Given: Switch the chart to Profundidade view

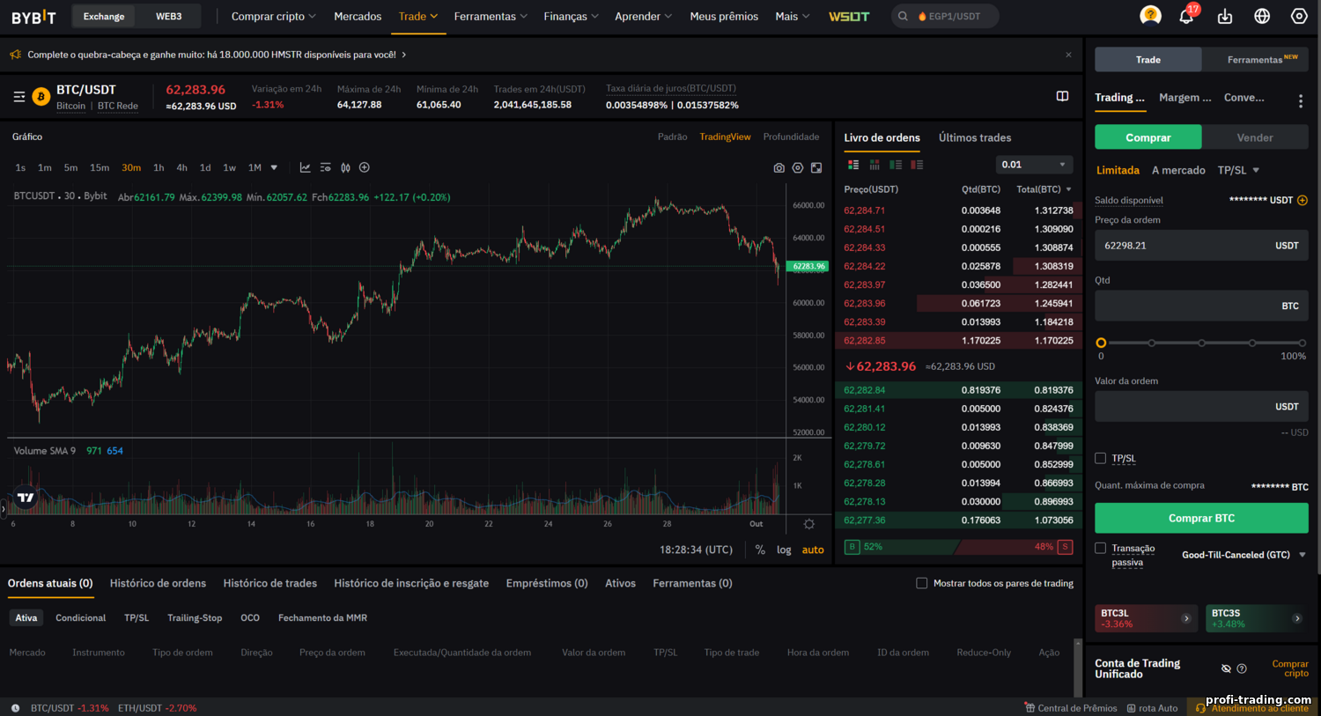Looking at the screenshot, I should pos(791,137).
